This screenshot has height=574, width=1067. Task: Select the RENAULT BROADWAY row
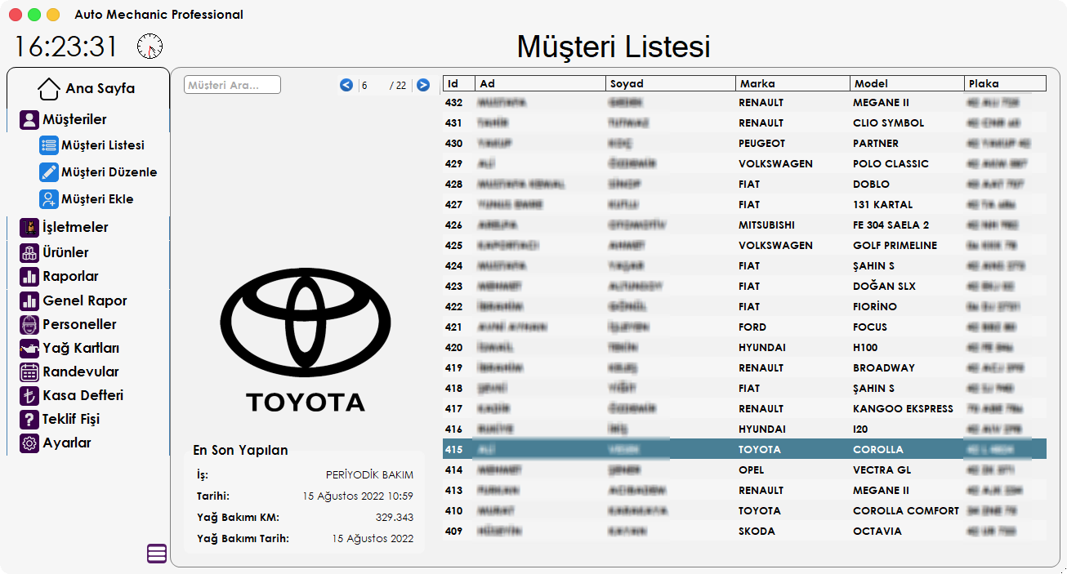[744, 368]
